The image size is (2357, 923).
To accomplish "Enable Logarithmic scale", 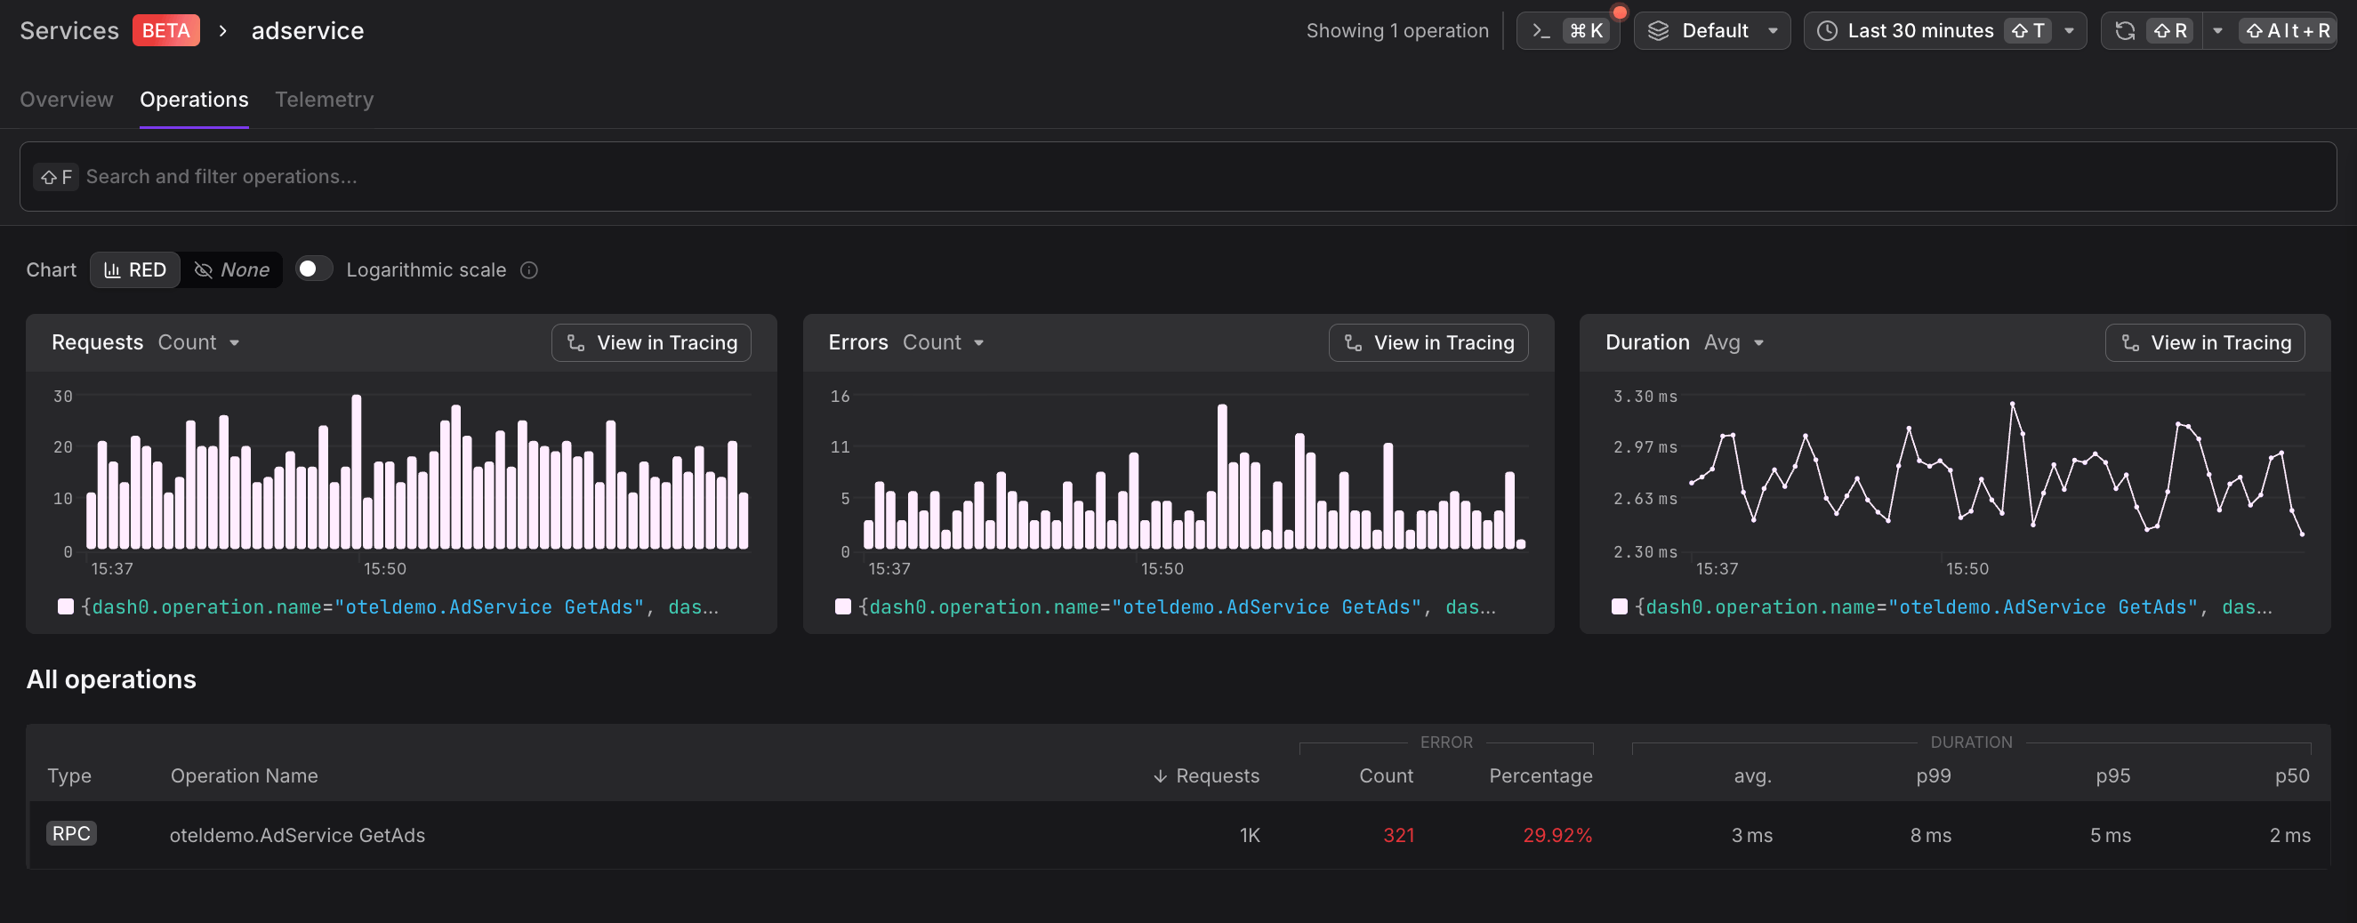I will [x=313, y=269].
